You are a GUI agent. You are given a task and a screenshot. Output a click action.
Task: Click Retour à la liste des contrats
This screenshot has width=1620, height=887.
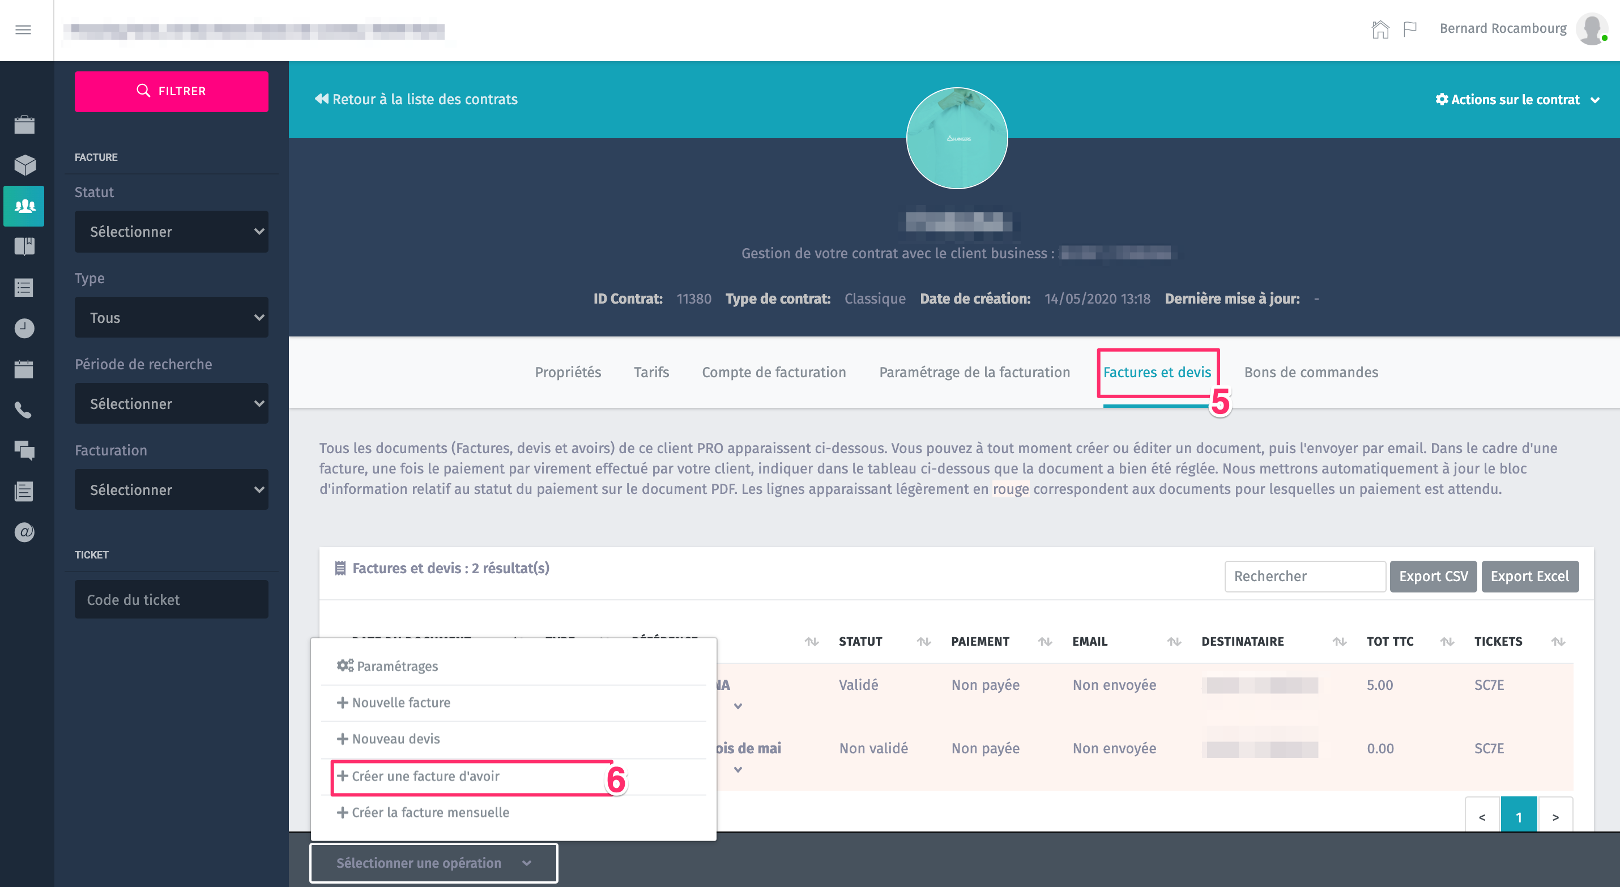point(416,99)
